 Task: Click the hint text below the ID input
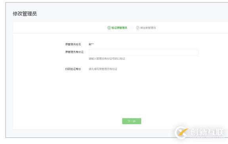(x=107, y=59)
